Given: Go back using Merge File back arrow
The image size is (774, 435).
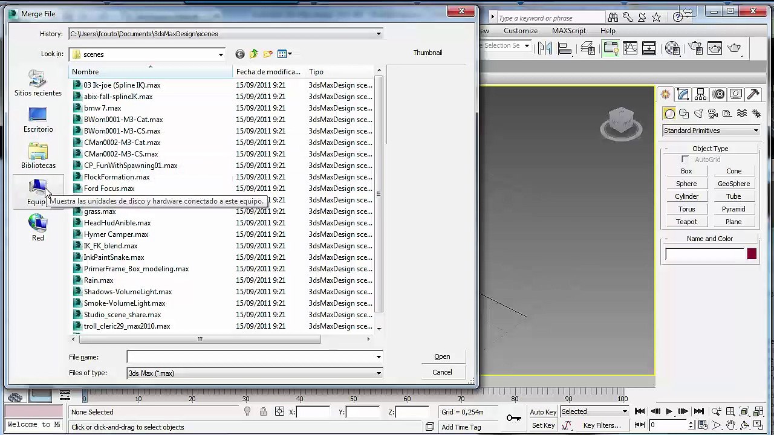Looking at the screenshot, I should [x=240, y=54].
